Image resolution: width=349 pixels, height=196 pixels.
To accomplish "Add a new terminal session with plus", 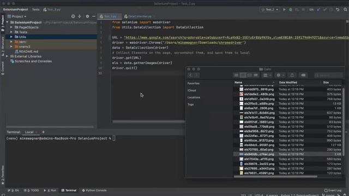I will click(44, 132).
